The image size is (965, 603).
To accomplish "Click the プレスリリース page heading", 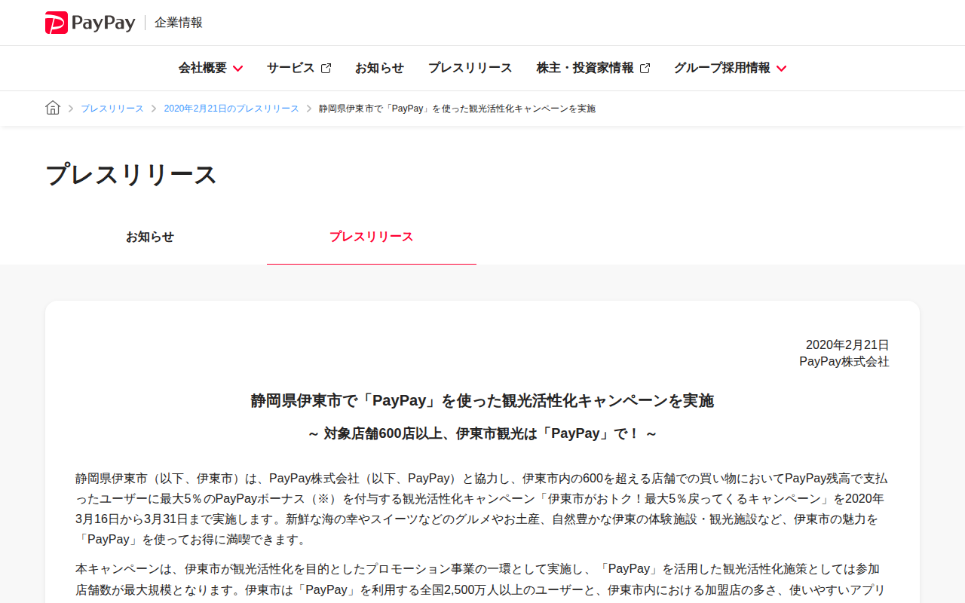I will (131, 174).
